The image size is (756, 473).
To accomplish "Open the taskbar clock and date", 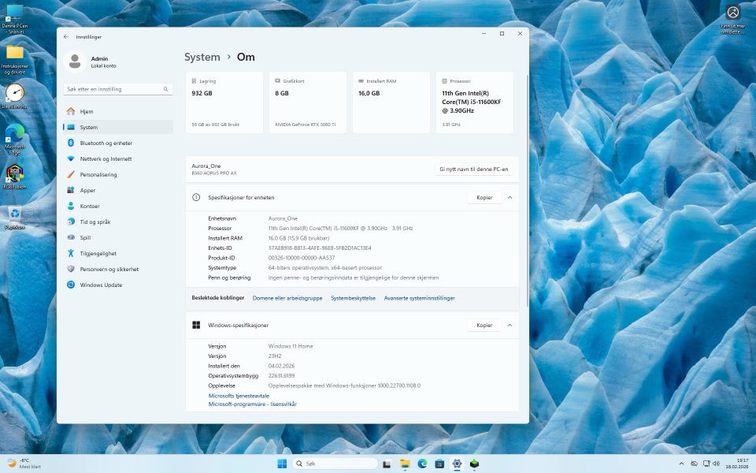I will coord(737,464).
